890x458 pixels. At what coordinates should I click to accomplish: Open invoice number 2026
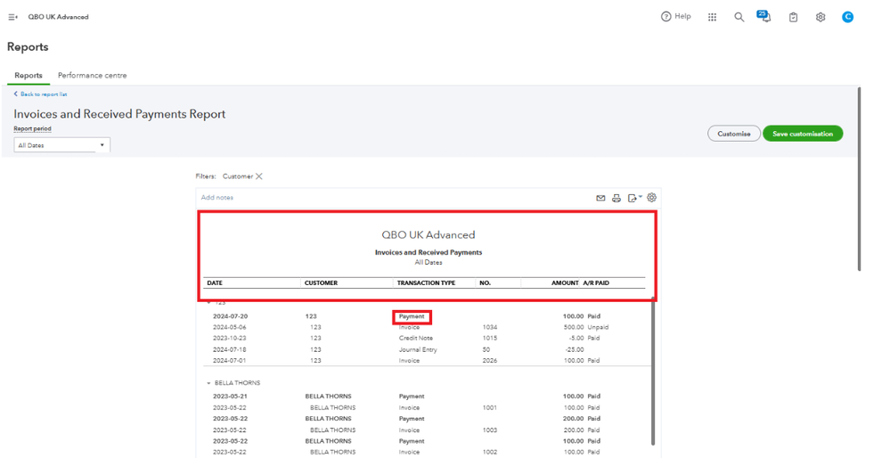tap(489, 360)
